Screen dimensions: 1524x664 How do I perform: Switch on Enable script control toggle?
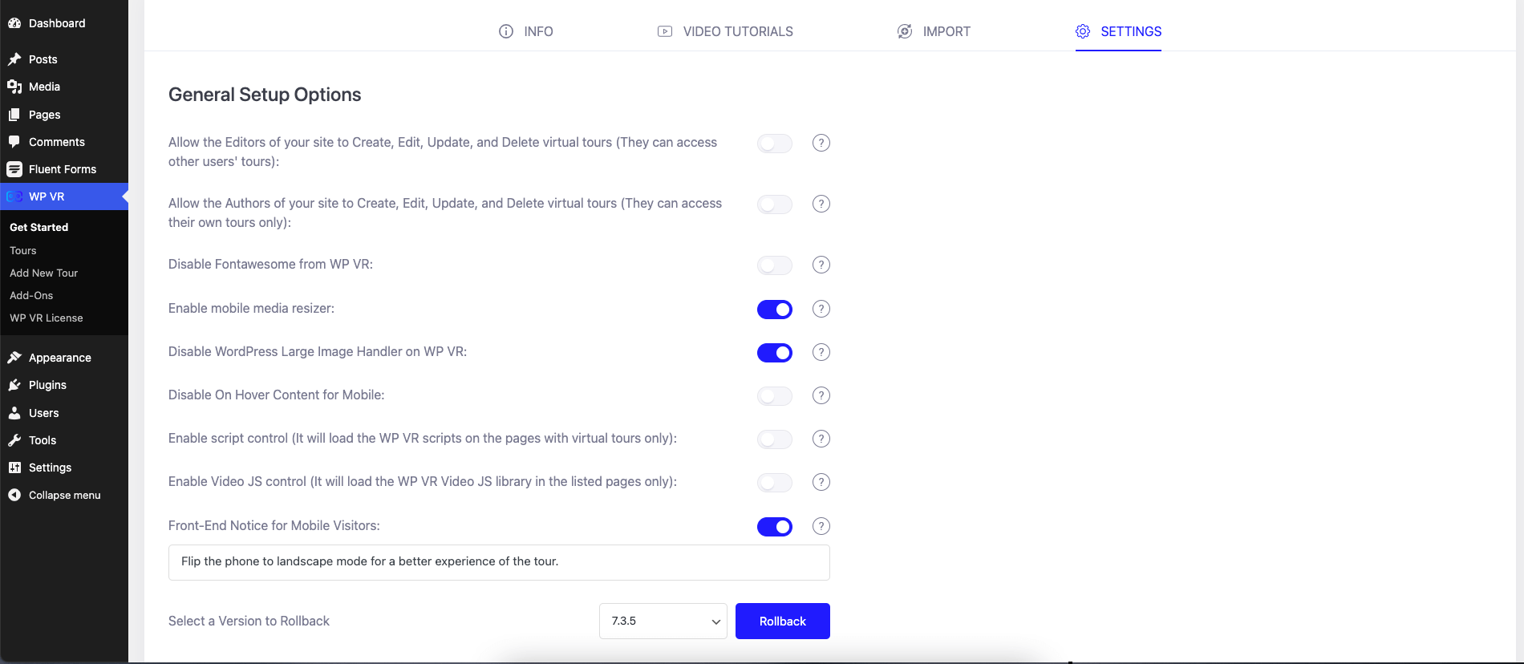pyautogui.click(x=774, y=439)
